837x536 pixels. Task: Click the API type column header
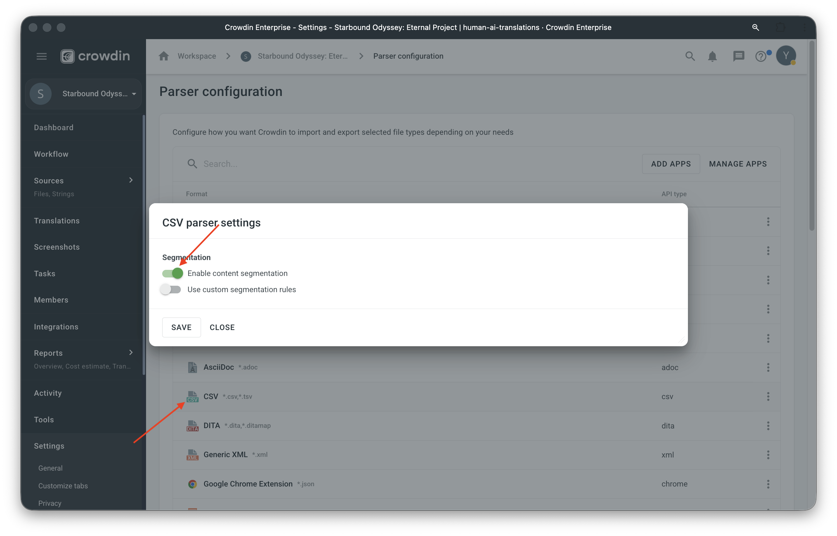point(674,194)
